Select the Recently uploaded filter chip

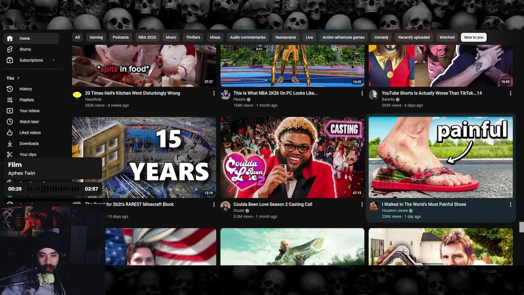[414, 37]
